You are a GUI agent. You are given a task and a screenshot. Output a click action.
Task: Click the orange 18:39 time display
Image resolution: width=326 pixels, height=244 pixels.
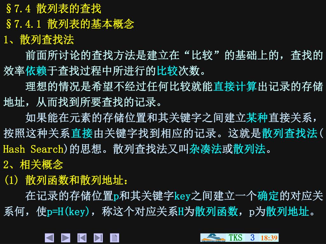[269, 238]
